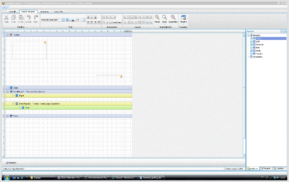Click the smart tag on the Testata label
This screenshot has height=182, width=289.
(45, 43)
